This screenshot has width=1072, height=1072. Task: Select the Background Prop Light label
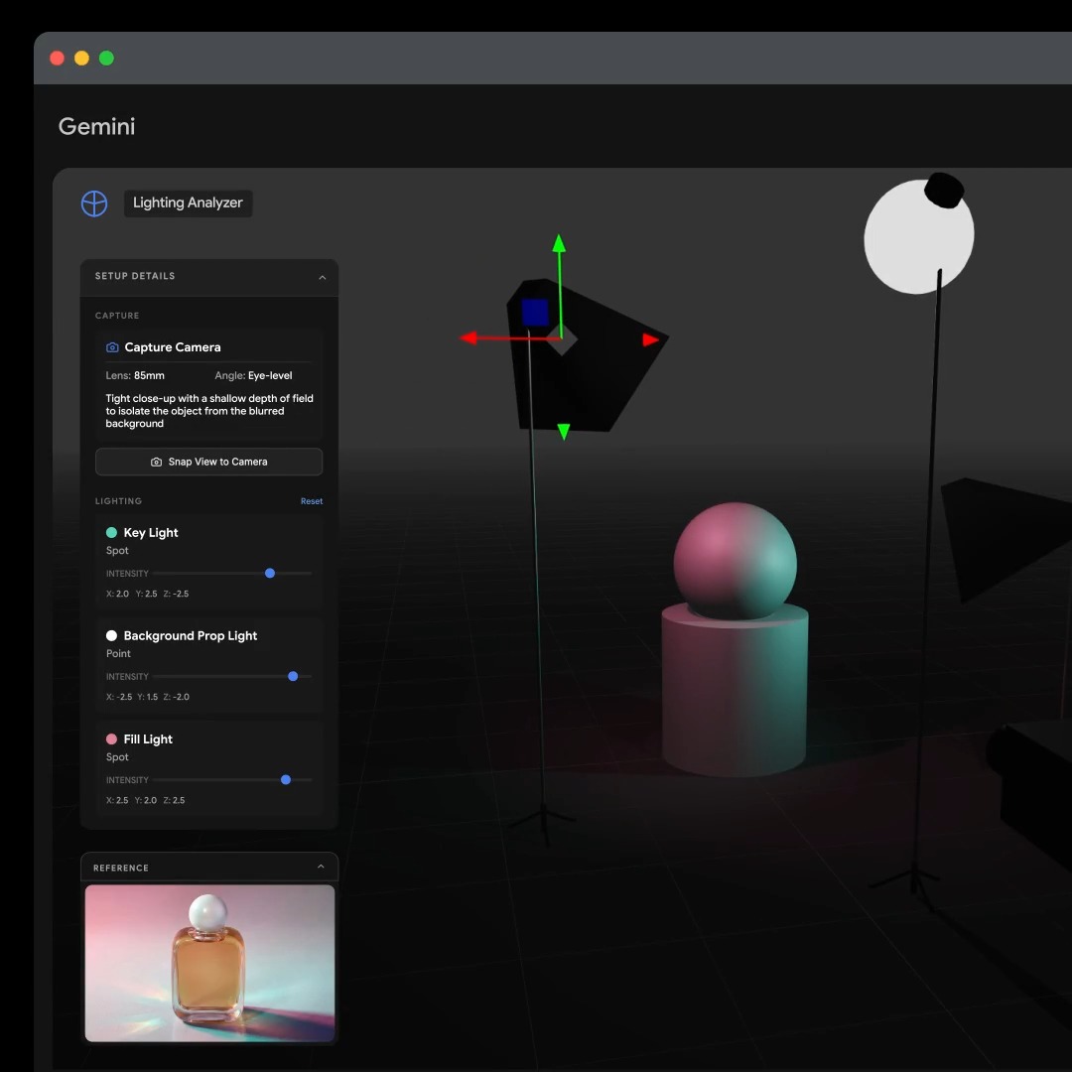[190, 636]
